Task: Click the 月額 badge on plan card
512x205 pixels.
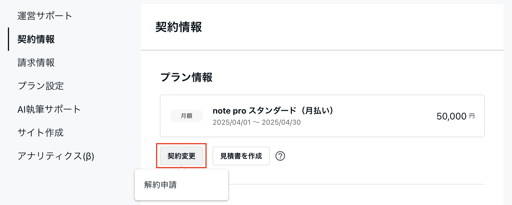Action: 186,116
